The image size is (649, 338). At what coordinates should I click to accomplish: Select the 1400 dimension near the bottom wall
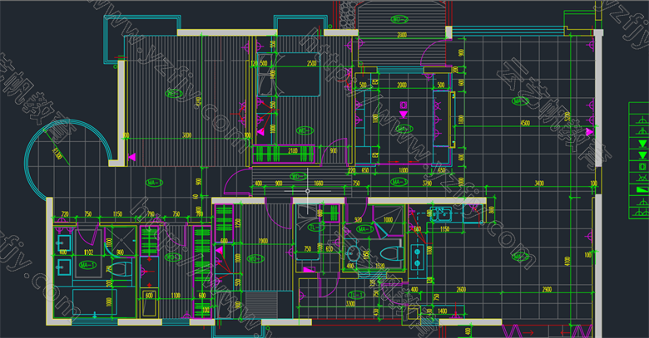click(x=442, y=311)
